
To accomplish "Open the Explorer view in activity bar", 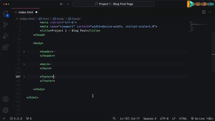I will (x=6, y=14).
